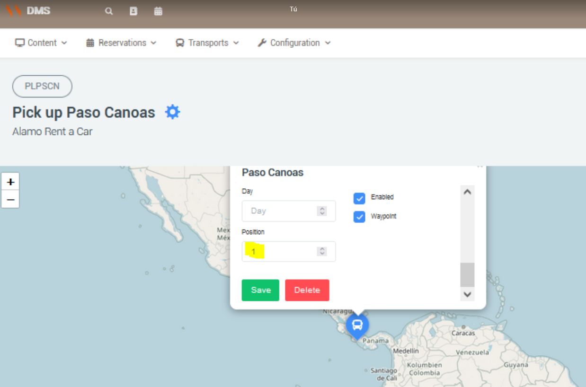Click the blue settings gear beside title
The width and height of the screenshot is (586, 387).
172,112
